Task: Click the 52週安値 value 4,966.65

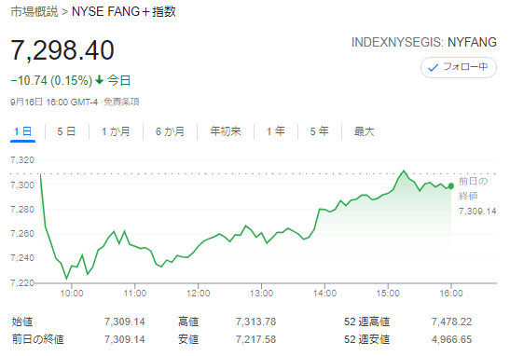Action: (451, 339)
